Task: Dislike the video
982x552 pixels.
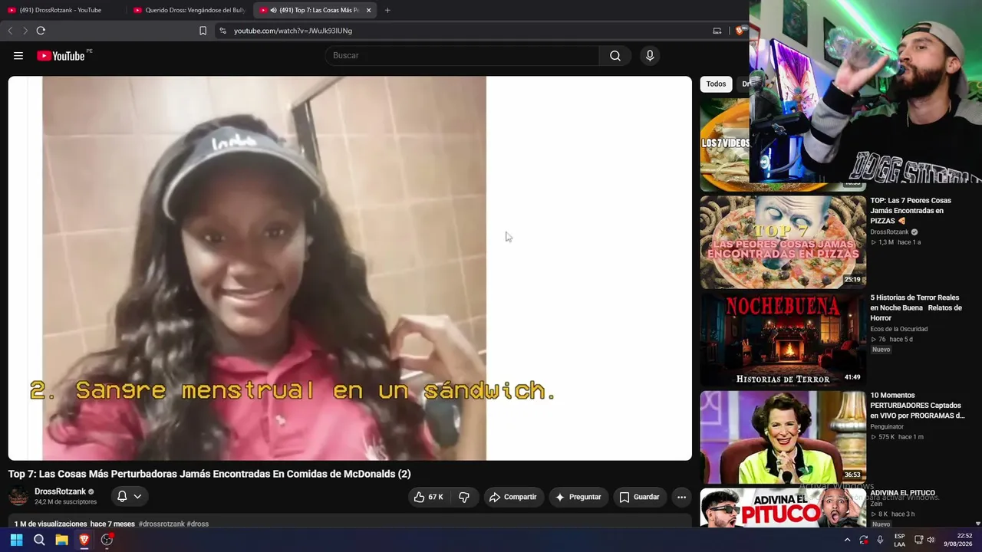Action: [x=464, y=497]
